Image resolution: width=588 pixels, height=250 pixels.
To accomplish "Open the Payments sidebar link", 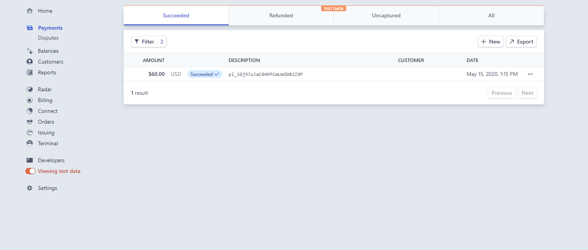I will coord(50,28).
